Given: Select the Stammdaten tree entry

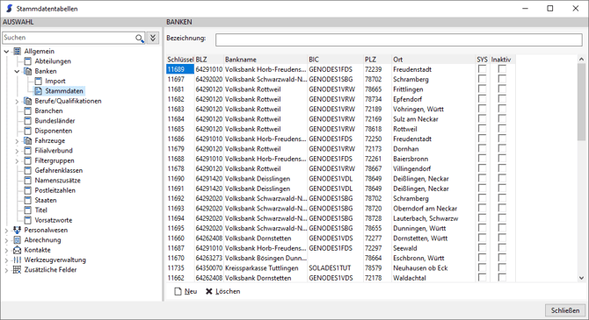Looking at the screenshot, I should 64,90.
